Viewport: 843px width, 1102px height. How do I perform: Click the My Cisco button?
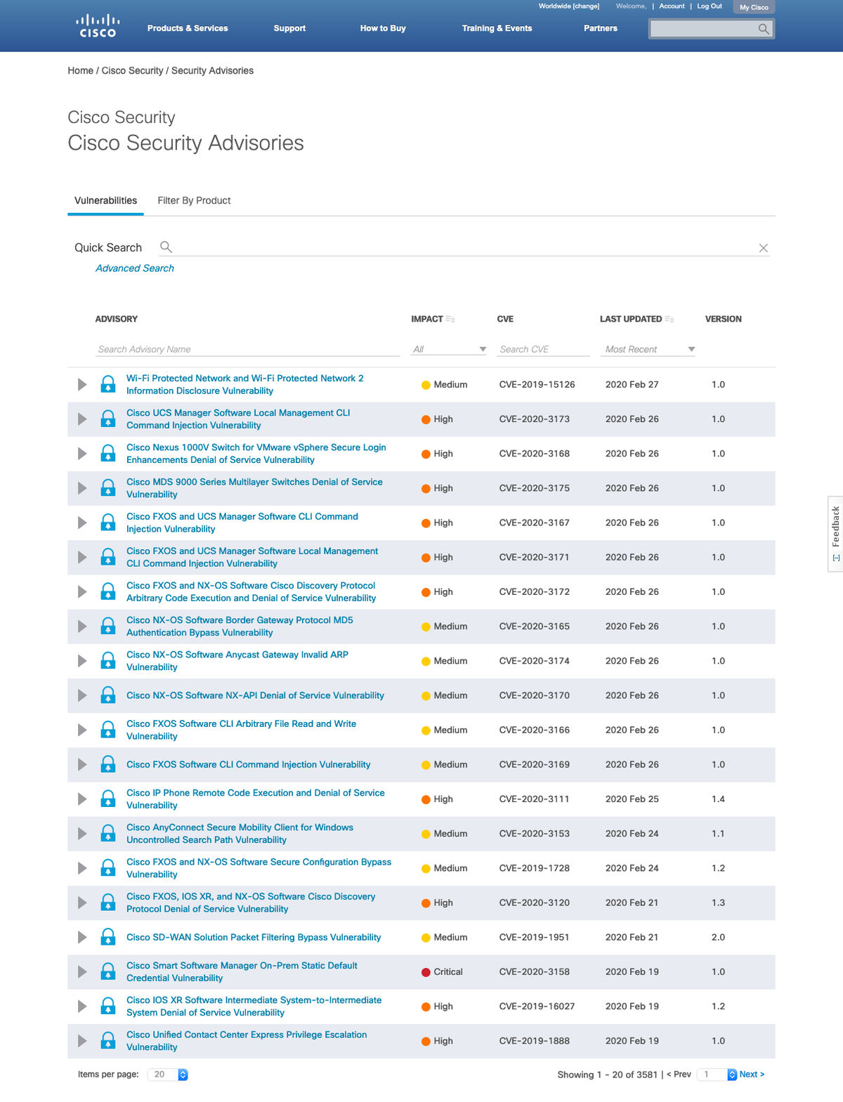[x=754, y=7]
